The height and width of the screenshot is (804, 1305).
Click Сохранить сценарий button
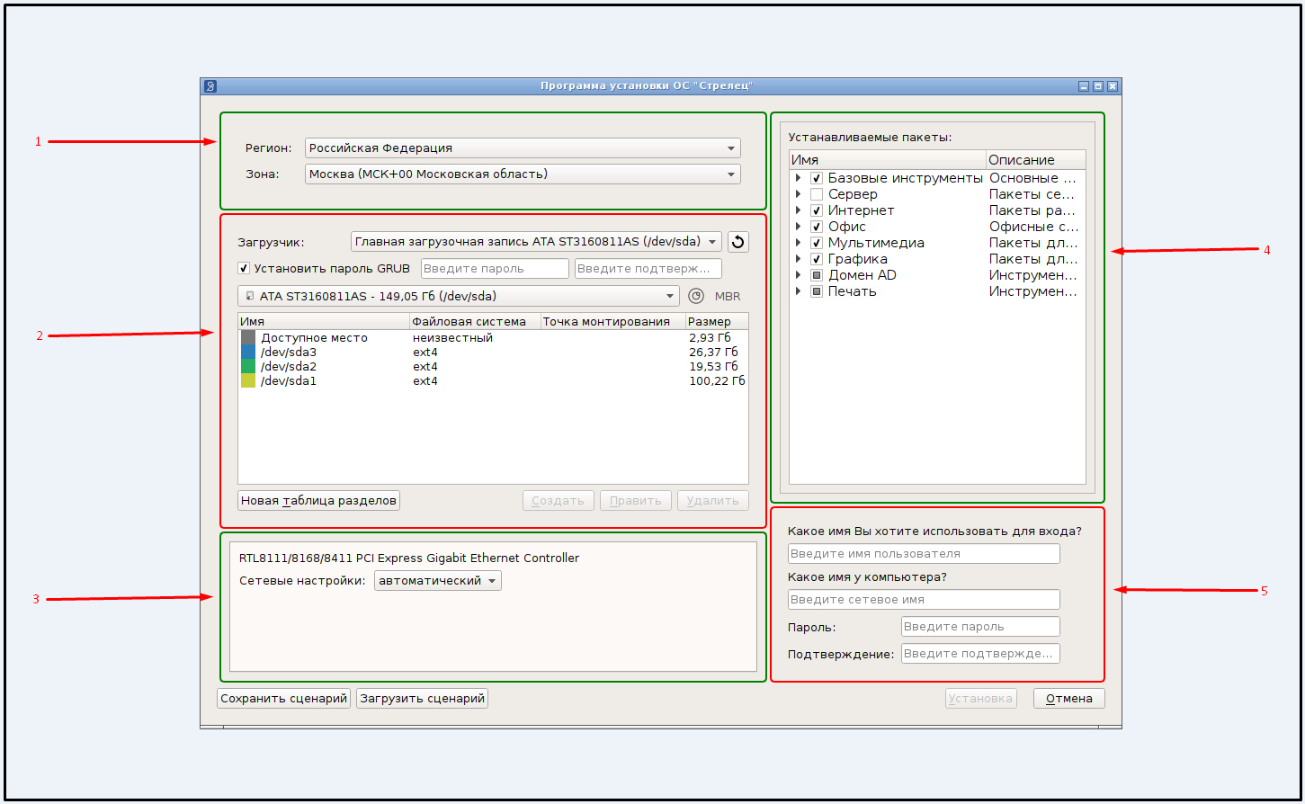pyautogui.click(x=284, y=698)
